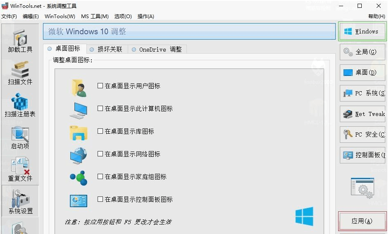The height and width of the screenshot is (234, 389).
Task: Open the 操作(A) menu
Action: pos(146,17)
